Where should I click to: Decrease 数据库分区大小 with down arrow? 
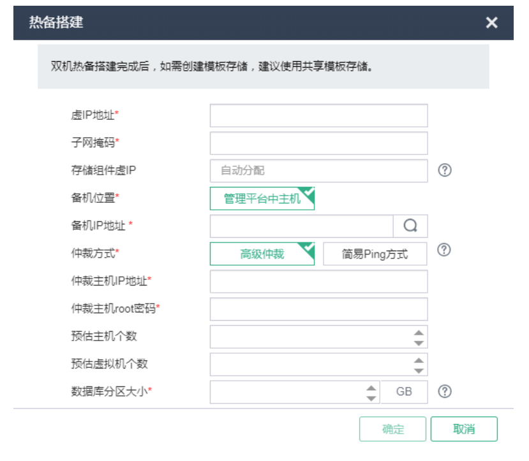[x=371, y=399]
